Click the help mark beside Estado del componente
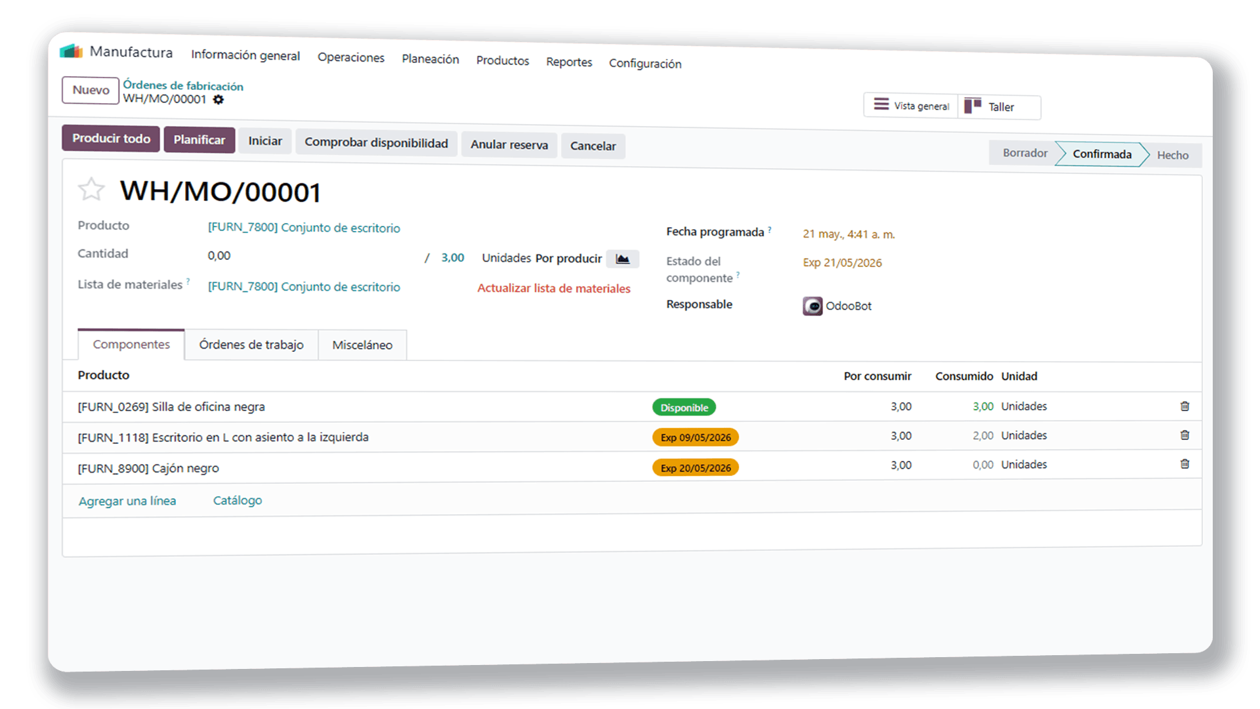The image size is (1260, 709). (x=738, y=275)
